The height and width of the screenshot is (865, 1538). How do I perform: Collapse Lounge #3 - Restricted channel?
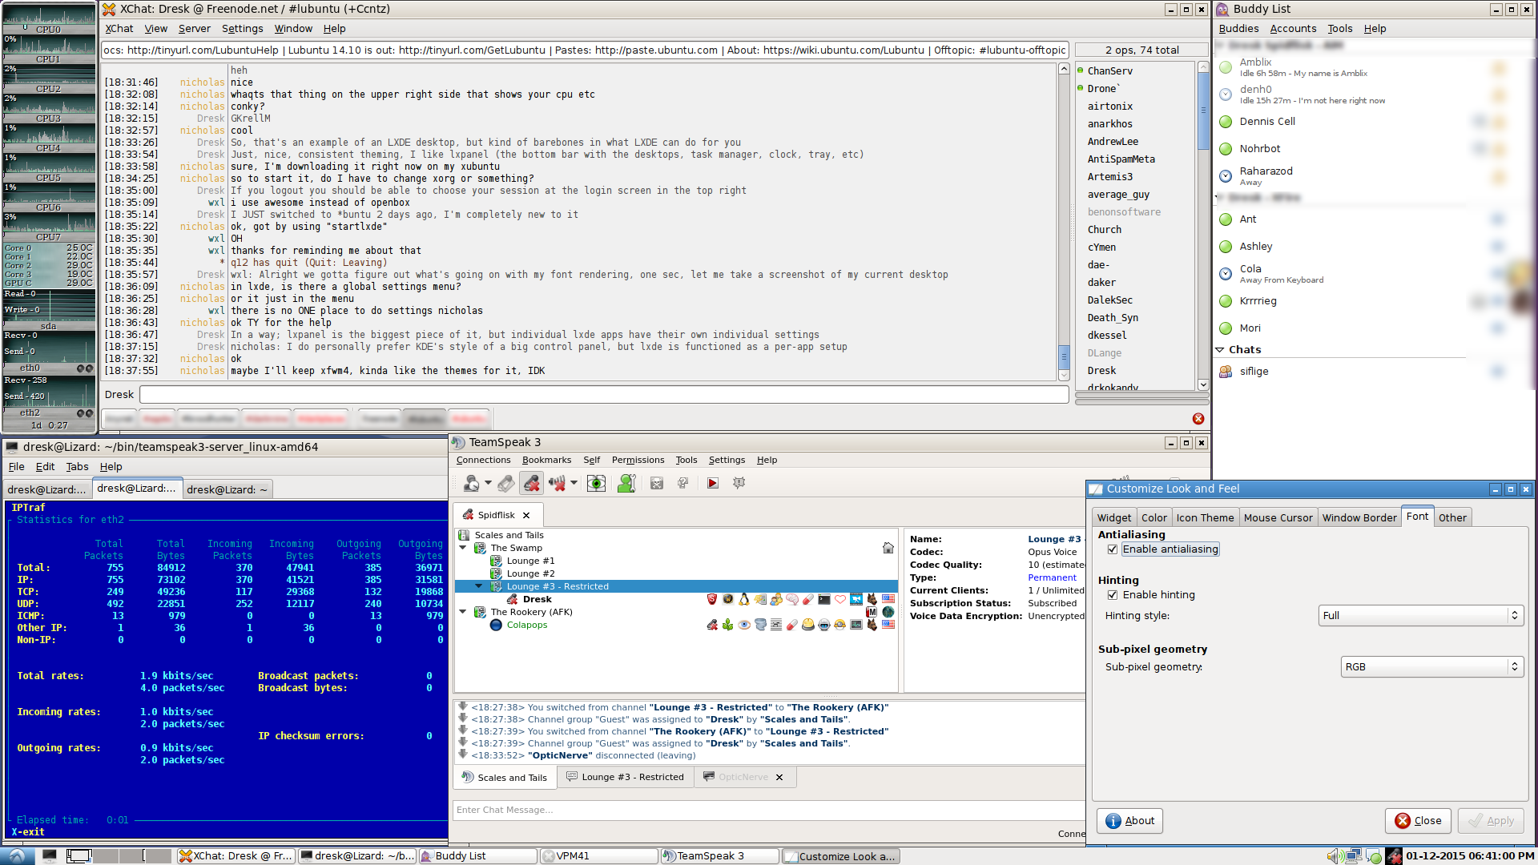pos(479,586)
